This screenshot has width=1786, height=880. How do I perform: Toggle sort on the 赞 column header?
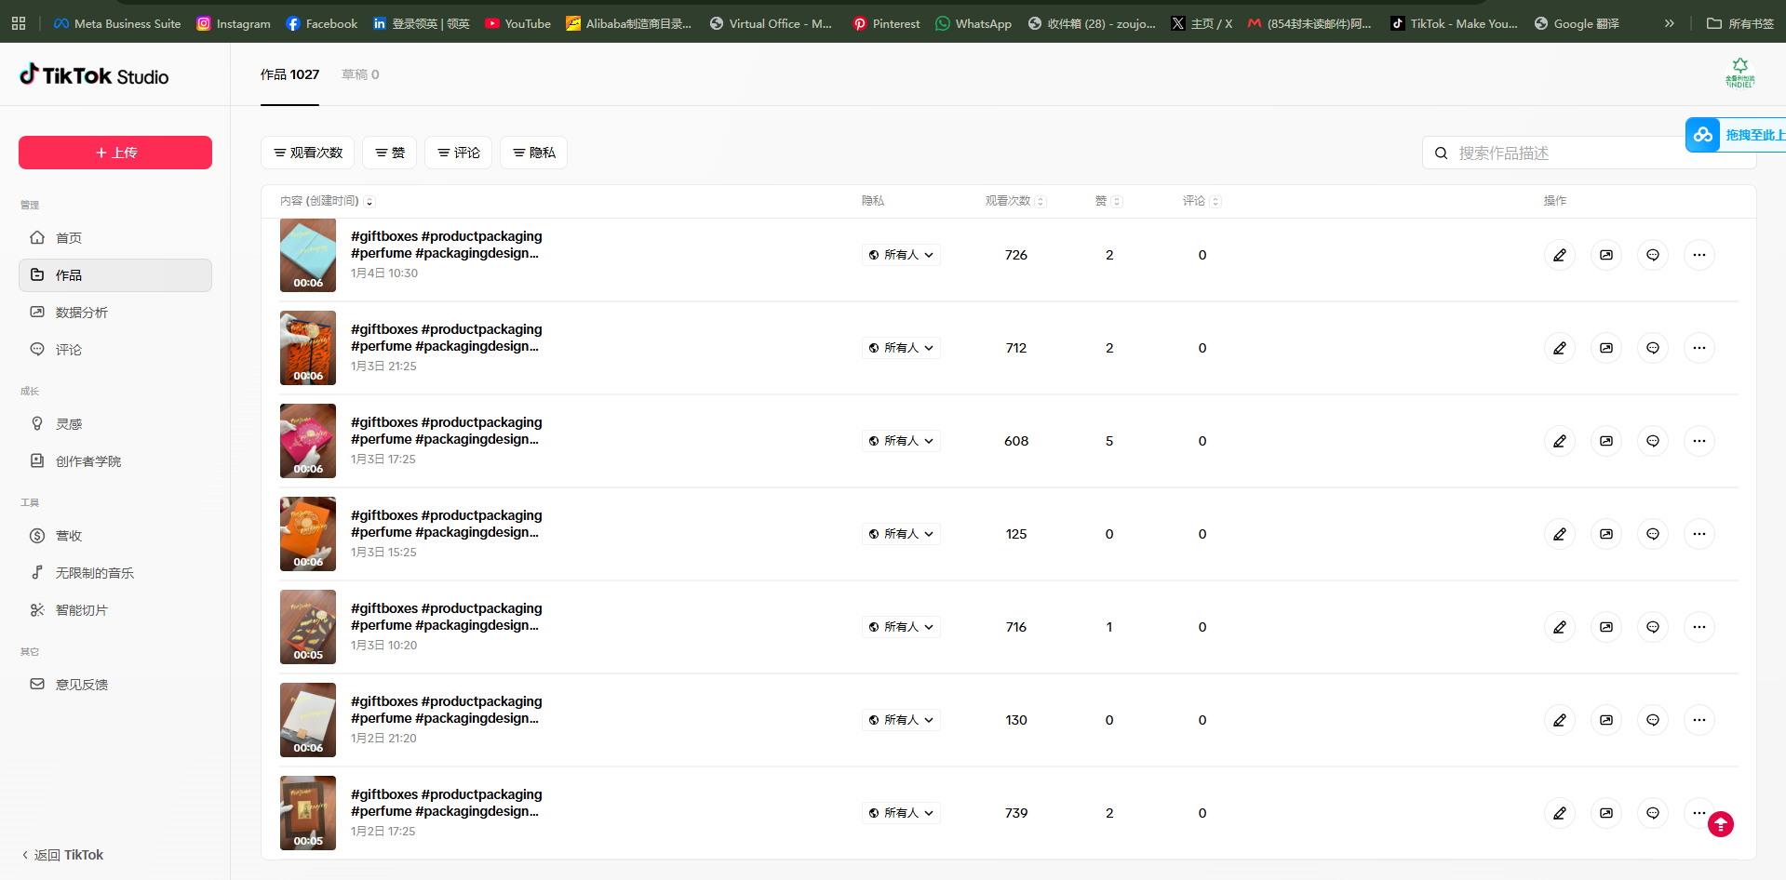click(1108, 201)
